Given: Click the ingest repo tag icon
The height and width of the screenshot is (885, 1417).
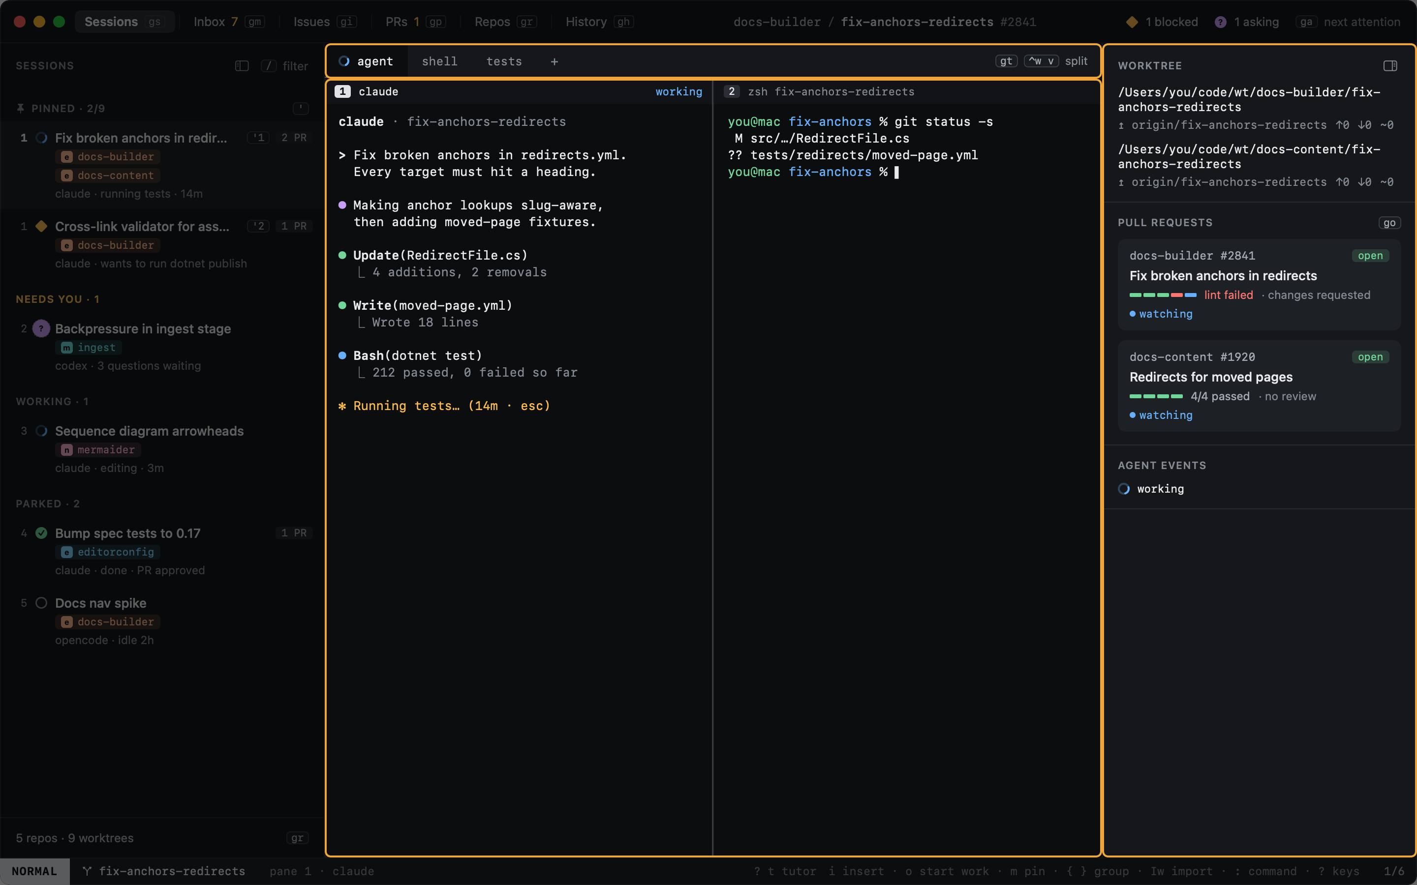Looking at the screenshot, I should (x=67, y=348).
